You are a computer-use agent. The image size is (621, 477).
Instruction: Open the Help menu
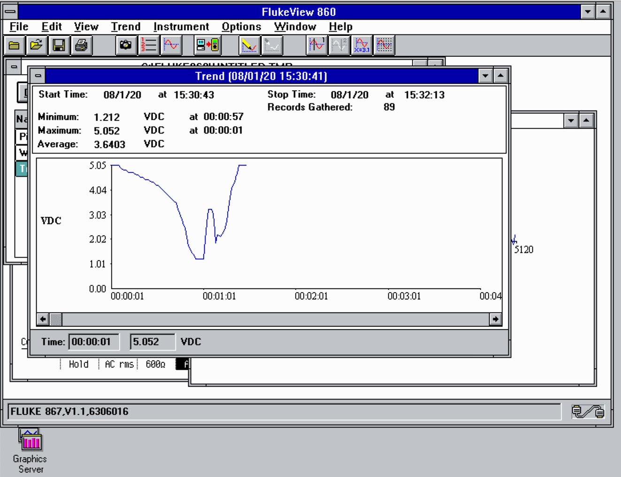point(340,27)
